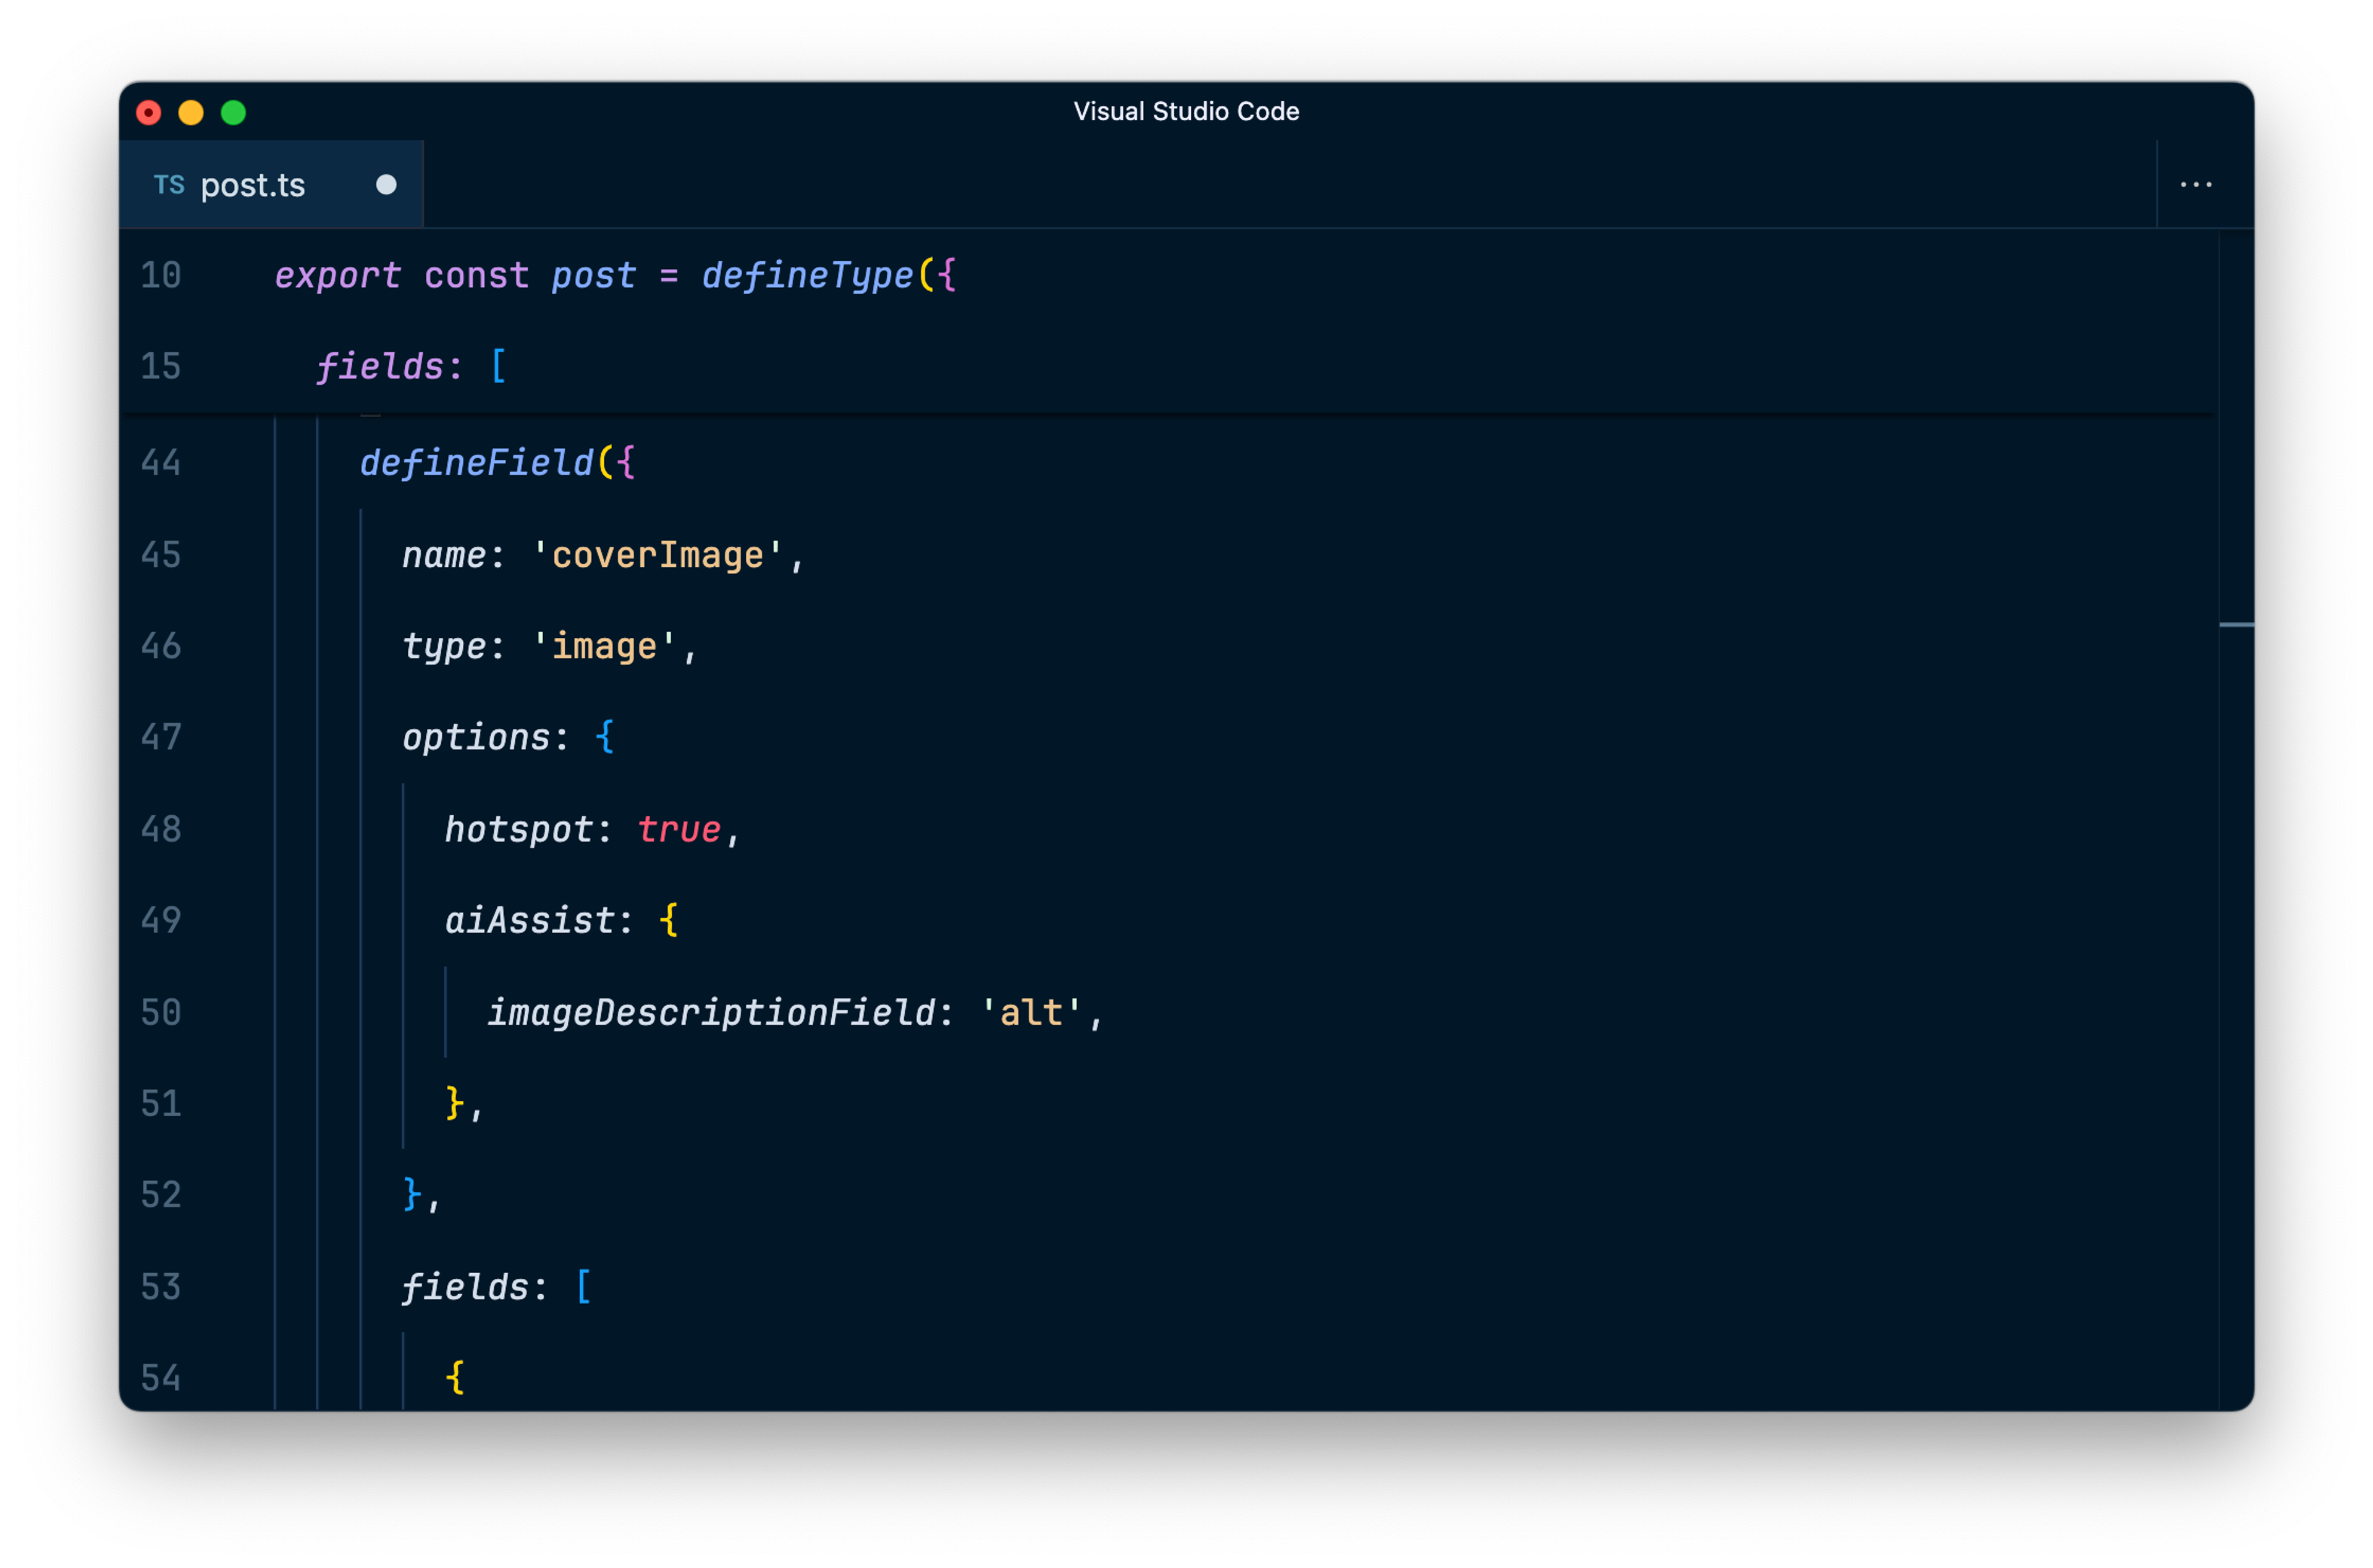Click the yellow opening brace after aiAssist
The height and width of the screenshot is (1568, 2373).
tap(669, 921)
